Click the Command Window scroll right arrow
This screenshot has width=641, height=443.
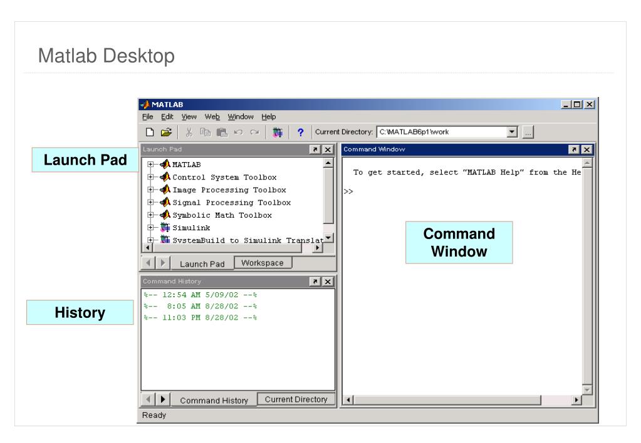(x=576, y=400)
